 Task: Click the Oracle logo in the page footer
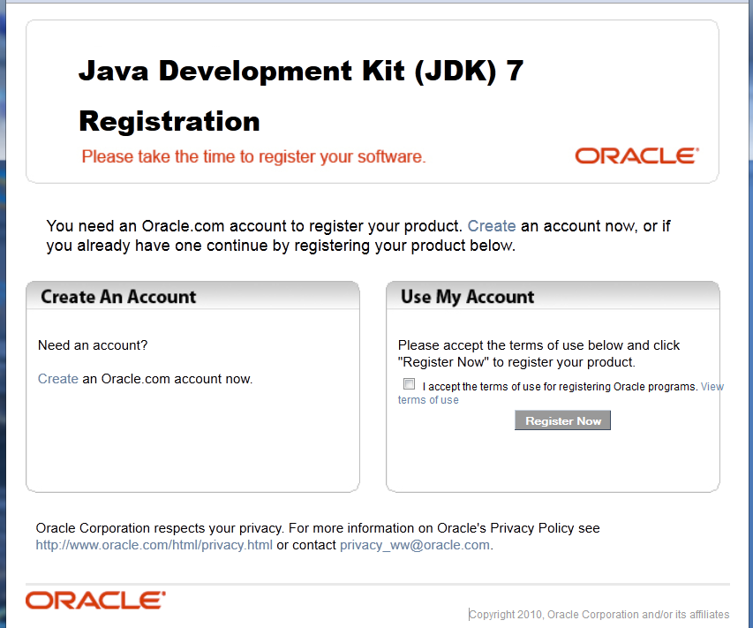(x=94, y=599)
